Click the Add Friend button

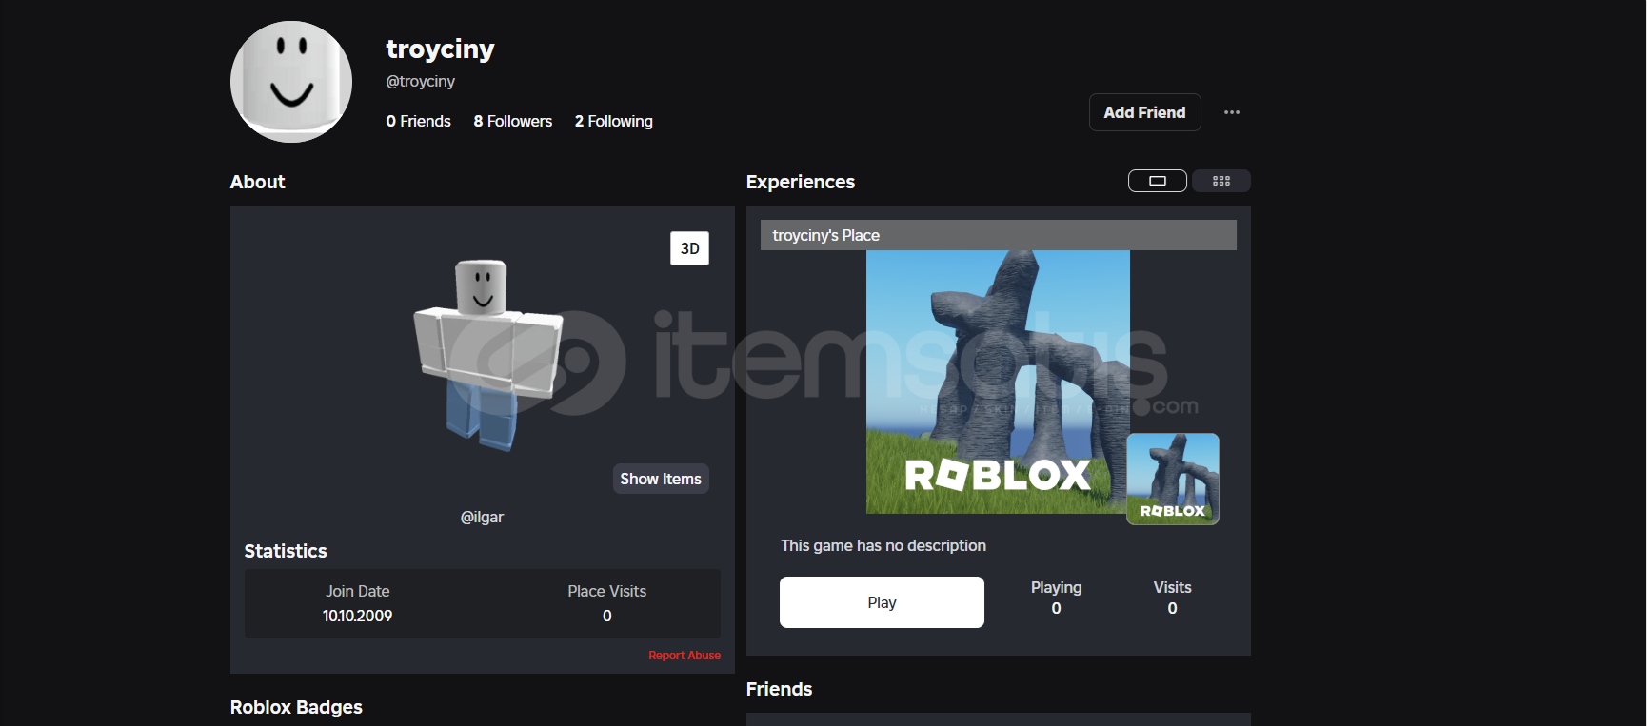[1145, 112]
